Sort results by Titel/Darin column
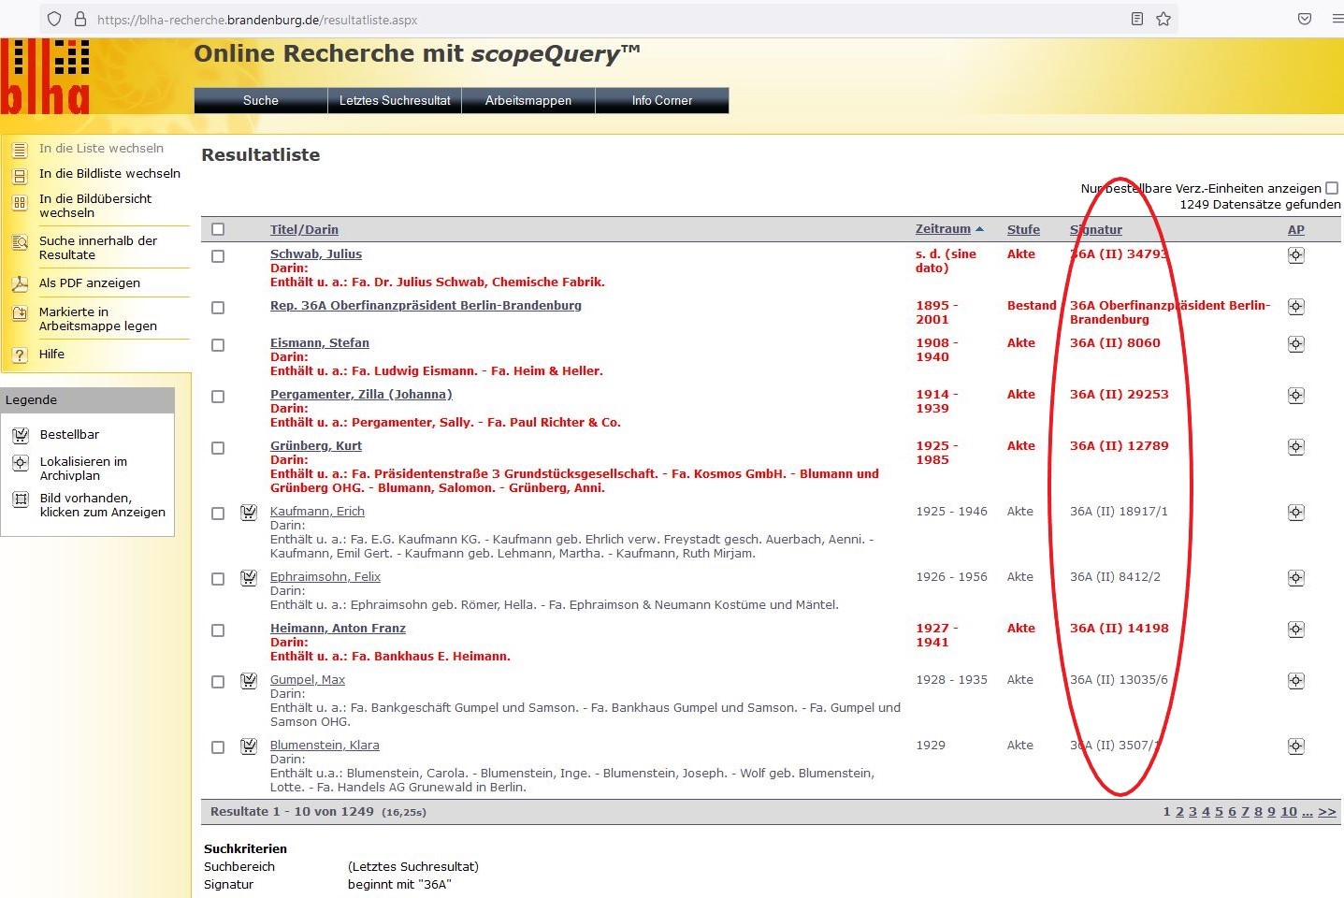 304,229
